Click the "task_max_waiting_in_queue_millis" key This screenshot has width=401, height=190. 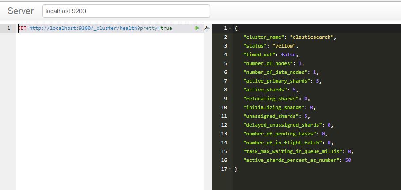pos(293,151)
